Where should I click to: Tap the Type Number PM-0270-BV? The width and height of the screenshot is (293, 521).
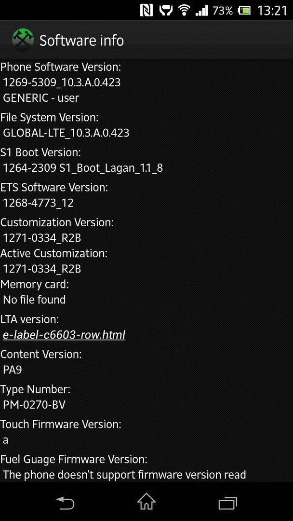34,405
